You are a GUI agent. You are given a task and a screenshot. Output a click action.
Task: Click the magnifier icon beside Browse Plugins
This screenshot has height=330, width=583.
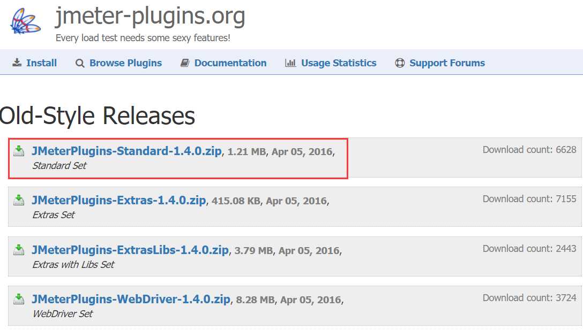coord(79,63)
